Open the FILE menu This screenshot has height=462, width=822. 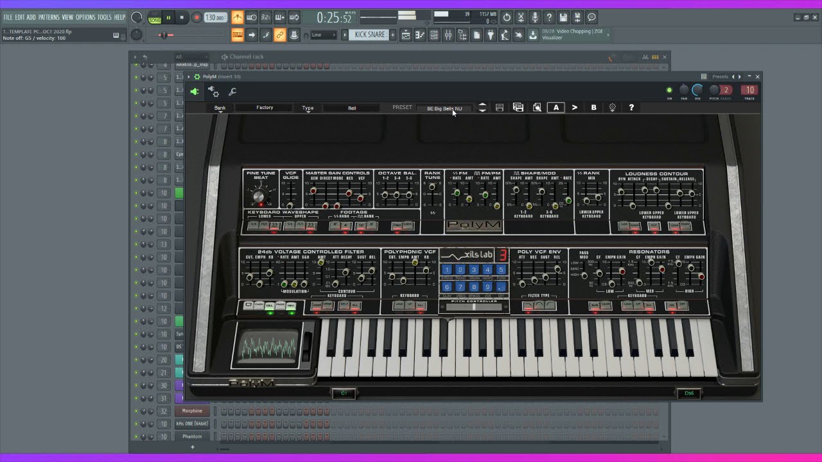click(x=8, y=17)
